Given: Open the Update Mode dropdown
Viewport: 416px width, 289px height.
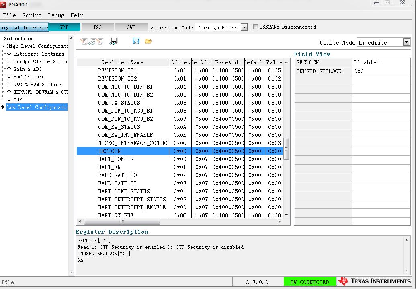Looking at the screenshot, I should (406, 42).
